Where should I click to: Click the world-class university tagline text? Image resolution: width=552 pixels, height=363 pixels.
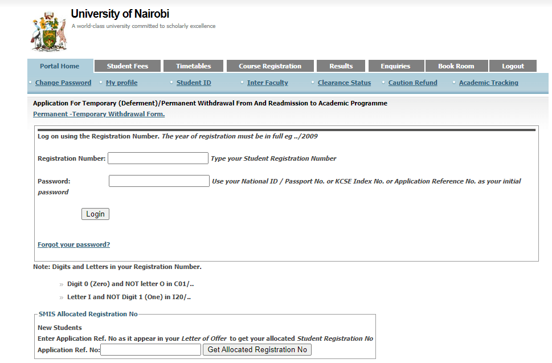[x=144, y=26]
